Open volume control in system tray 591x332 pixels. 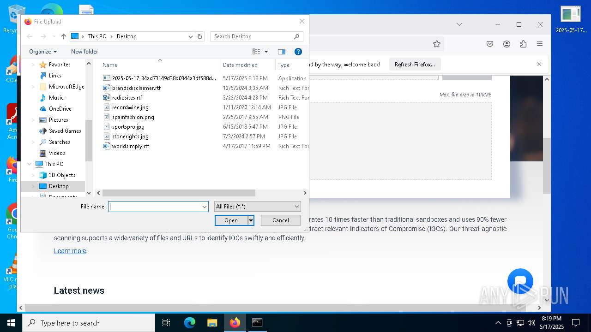tap(531, 323)
